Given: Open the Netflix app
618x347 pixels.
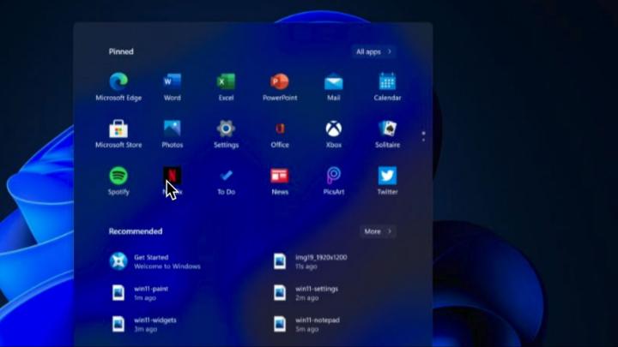Looking at the screenshot, I should point(173,182).
